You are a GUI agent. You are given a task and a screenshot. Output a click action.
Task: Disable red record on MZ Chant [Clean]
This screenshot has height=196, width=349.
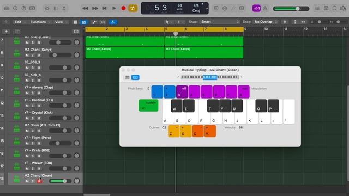click(x=39, y=181)
